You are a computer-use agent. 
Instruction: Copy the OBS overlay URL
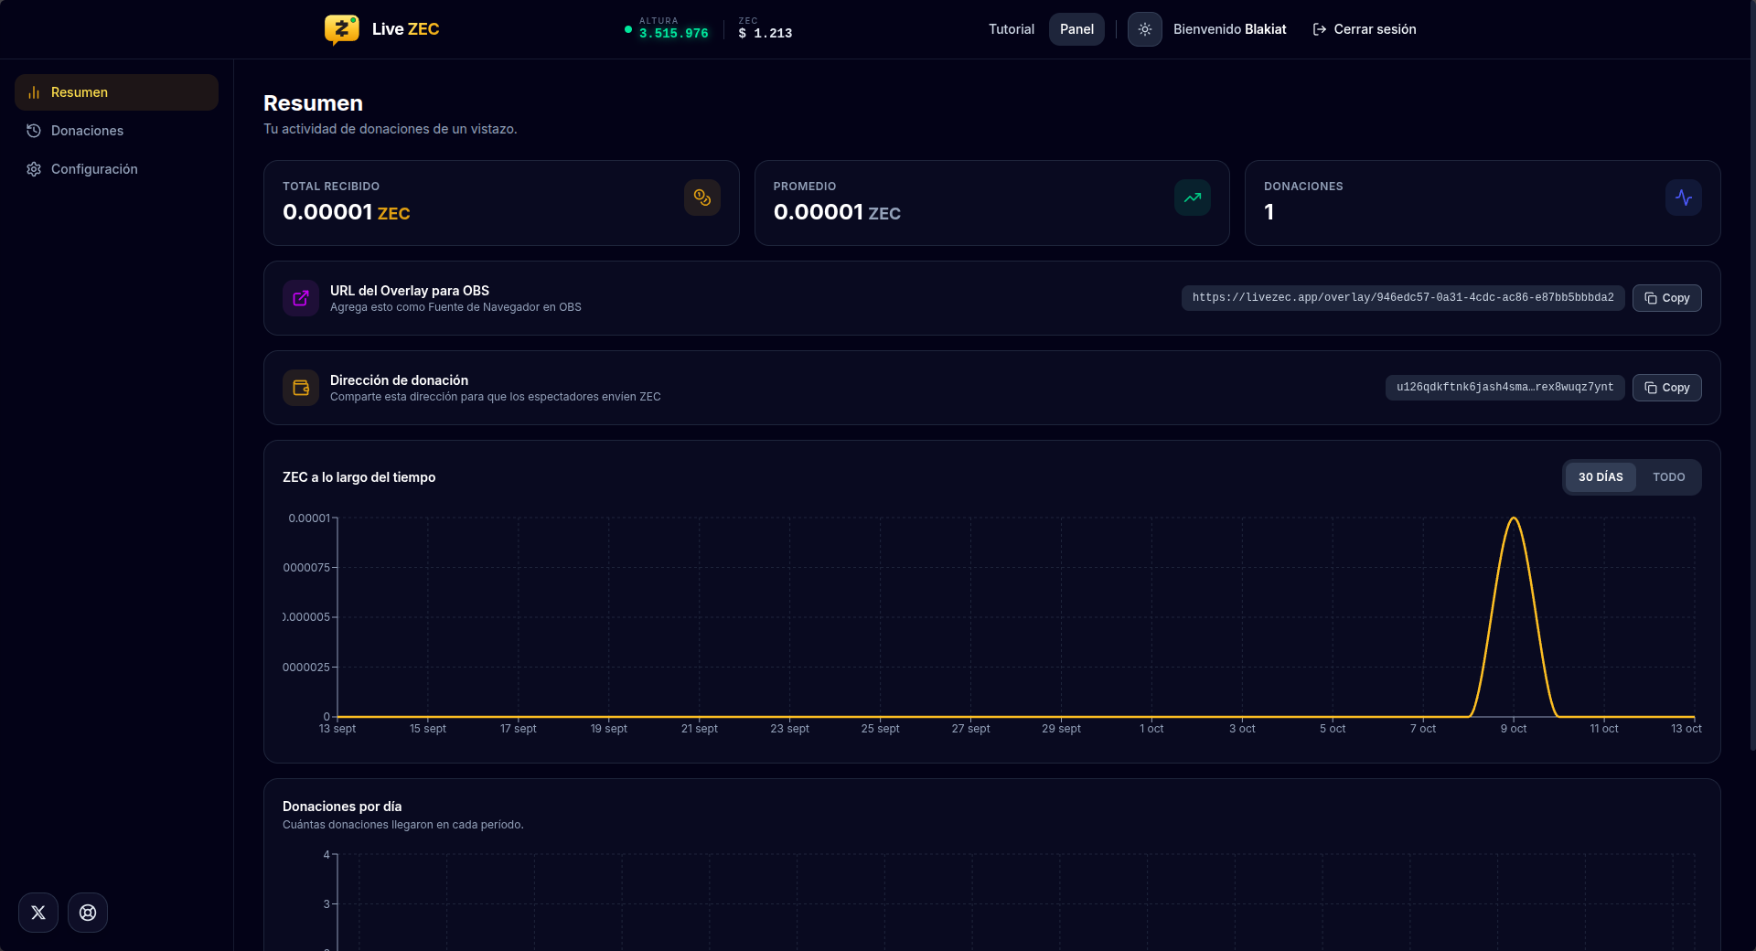[1666, 298]
